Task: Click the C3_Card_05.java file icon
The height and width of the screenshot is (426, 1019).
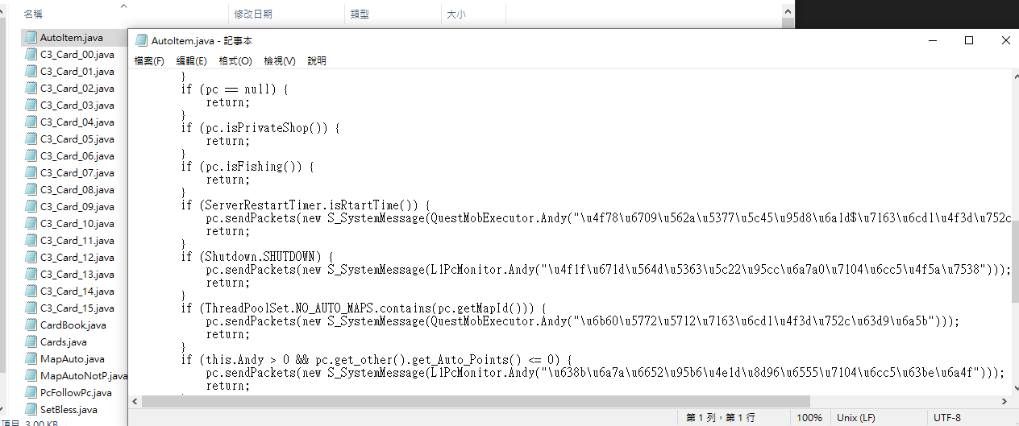Action: pyautogui.click(x=31, y=139)
